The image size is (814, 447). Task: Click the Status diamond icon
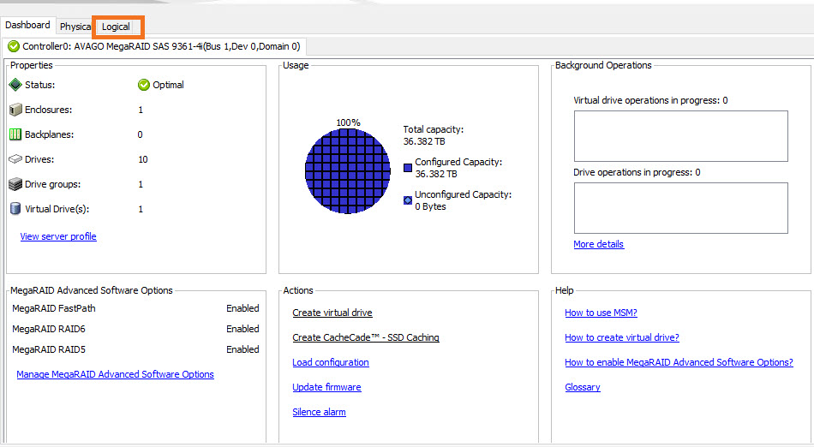tap(15, 85)
